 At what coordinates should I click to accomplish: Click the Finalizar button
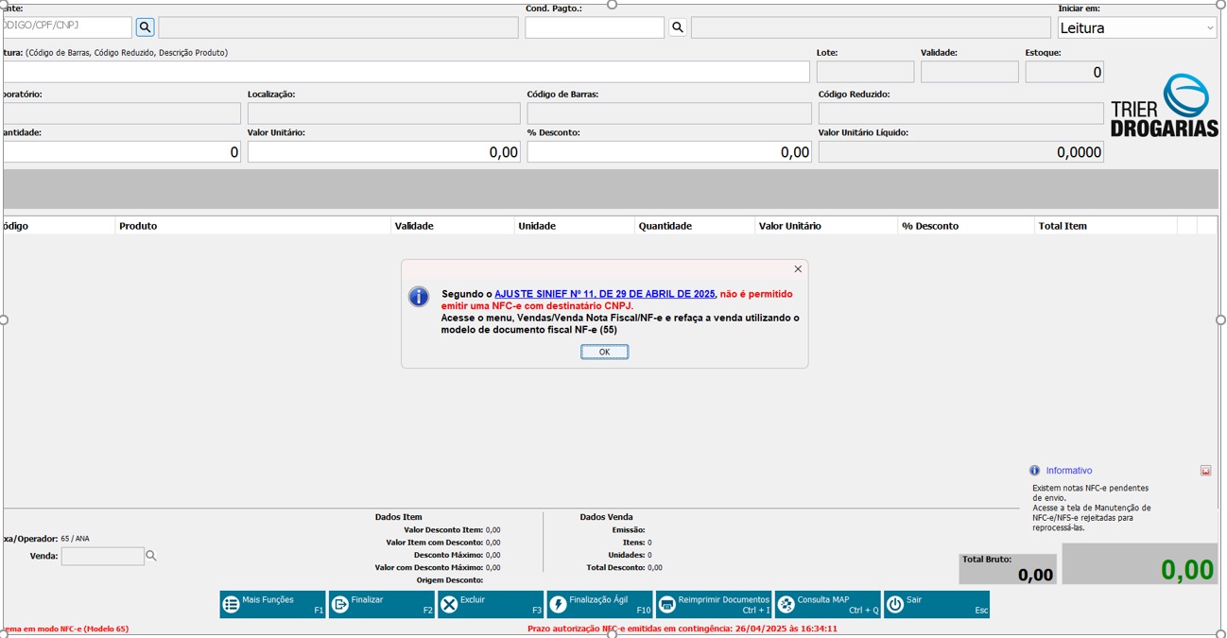pyautogui.click(x=381, y=605)
